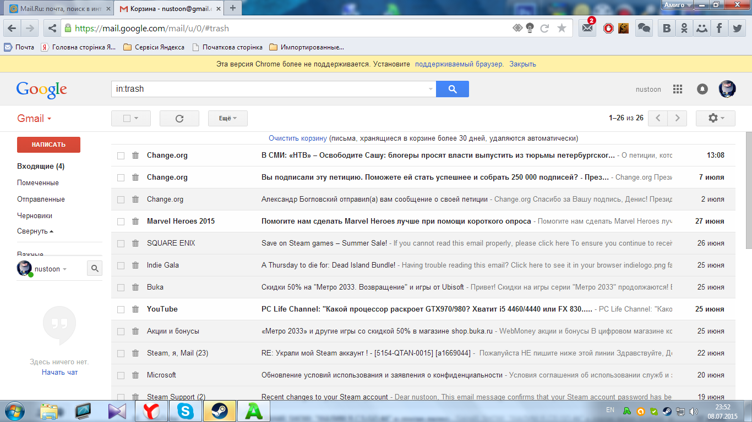The width and height of the screenshot is (752, 422).
Task: Click the trash icon on the SQUARE ENIX row
Action: point(135,243)
